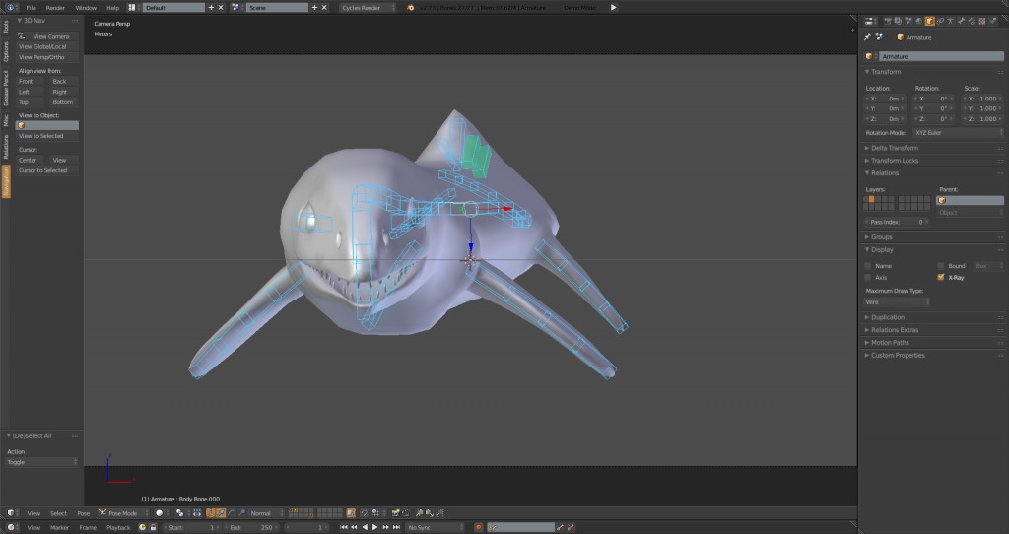The height and width of the screenshot is (534, 1009).
Task: Open the Object Constraints properties tab
Action: [940, 21]
